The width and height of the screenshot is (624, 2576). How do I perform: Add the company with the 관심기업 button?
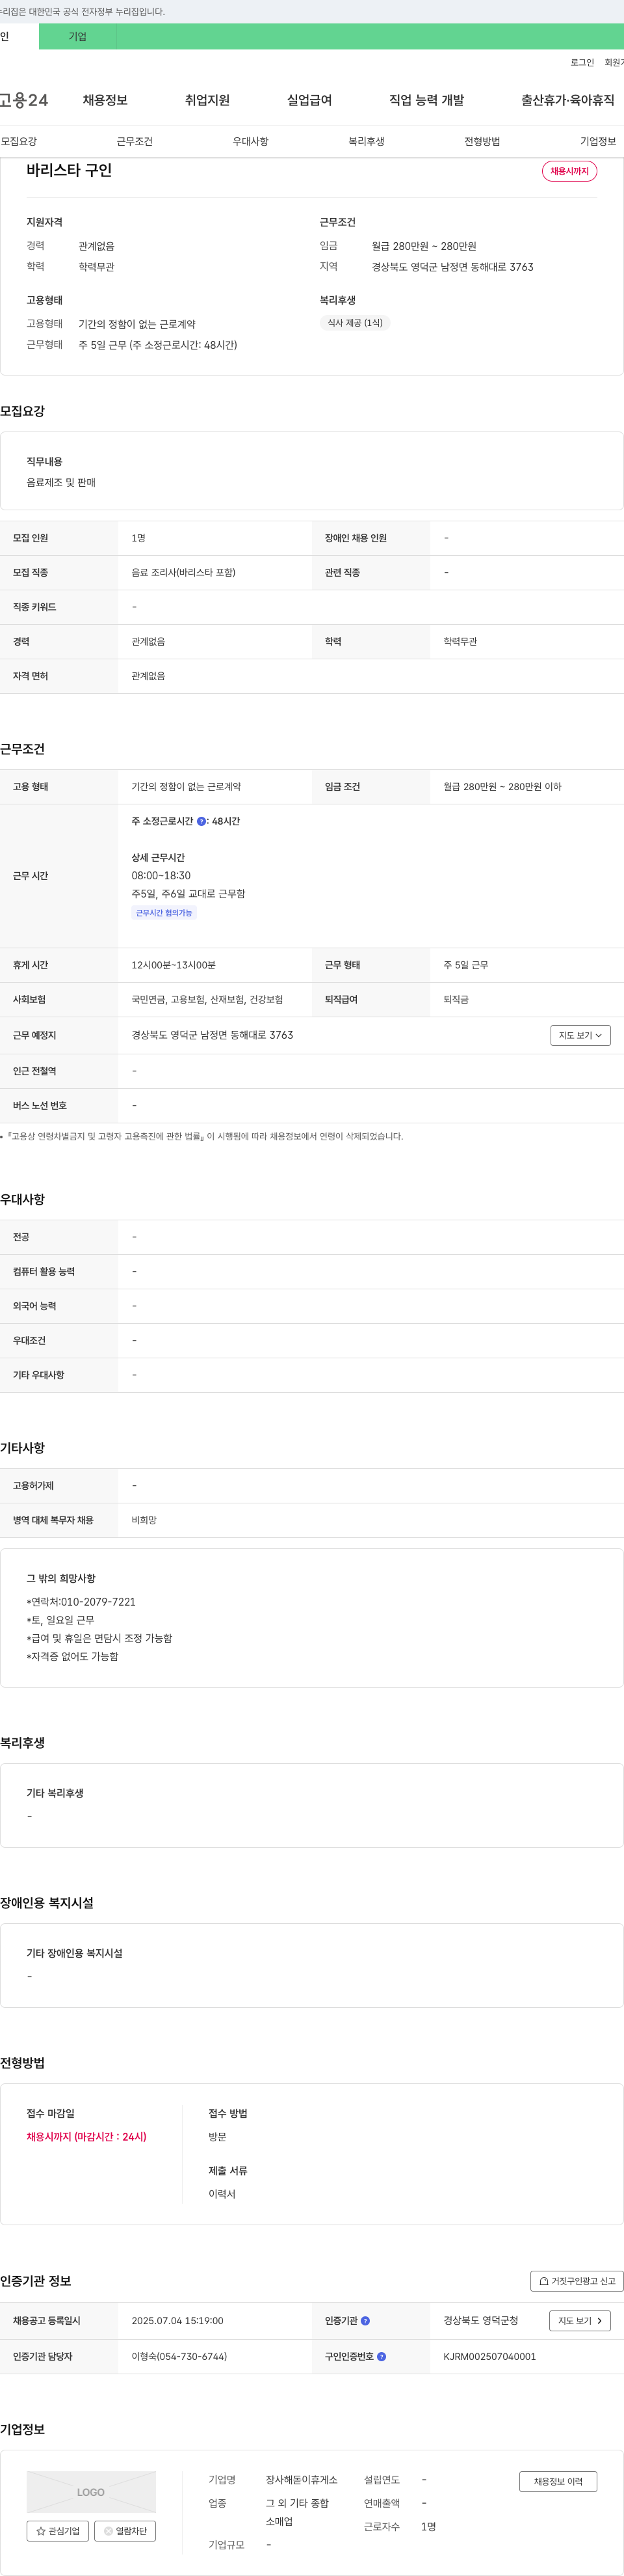pos(58,2531)
